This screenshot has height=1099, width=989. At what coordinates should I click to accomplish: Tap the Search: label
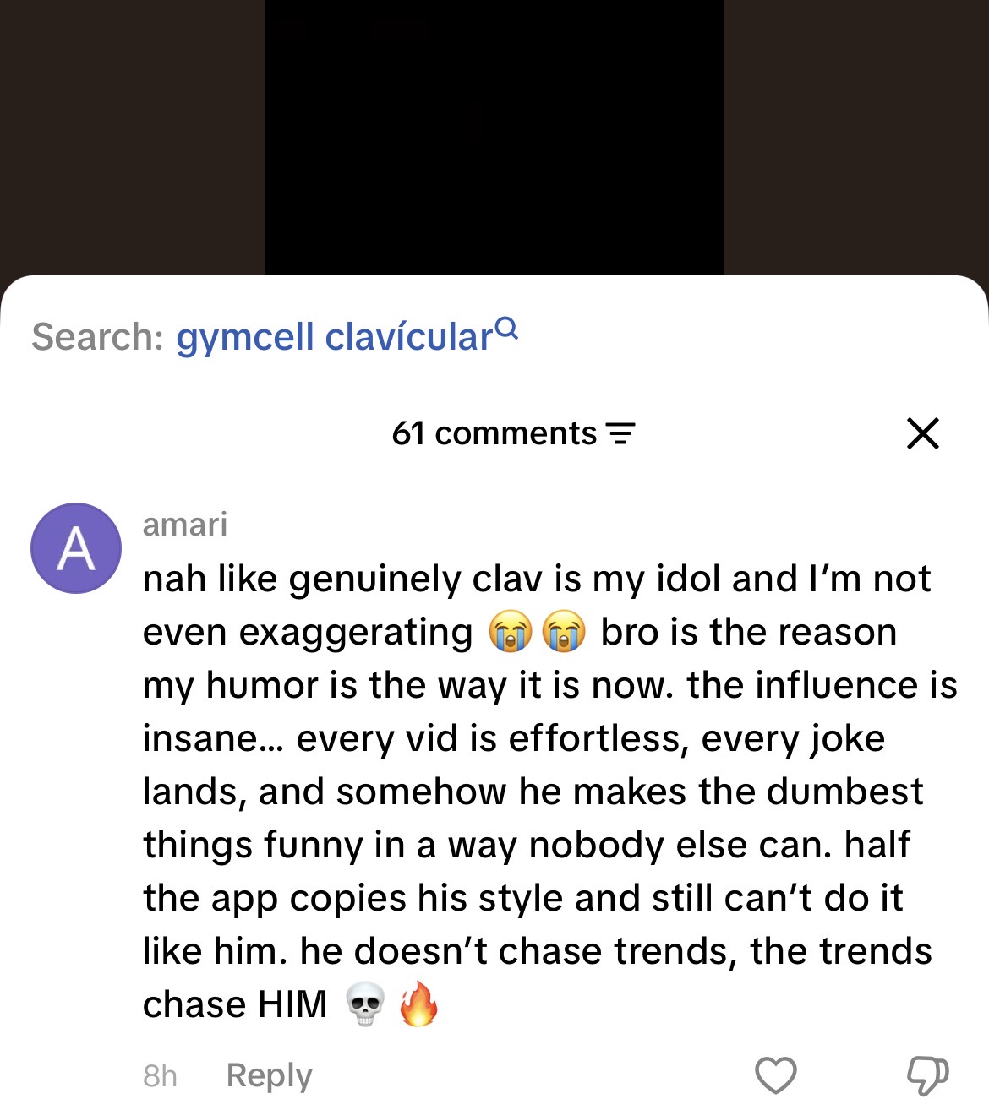click(98, 337)
